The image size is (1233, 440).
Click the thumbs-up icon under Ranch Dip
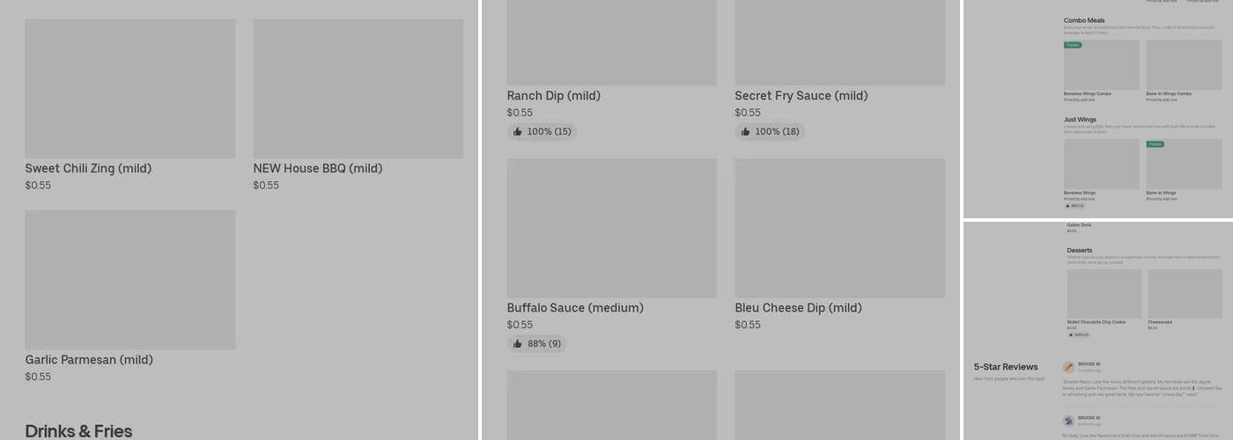pyautogui.click(x=517, y=132)
